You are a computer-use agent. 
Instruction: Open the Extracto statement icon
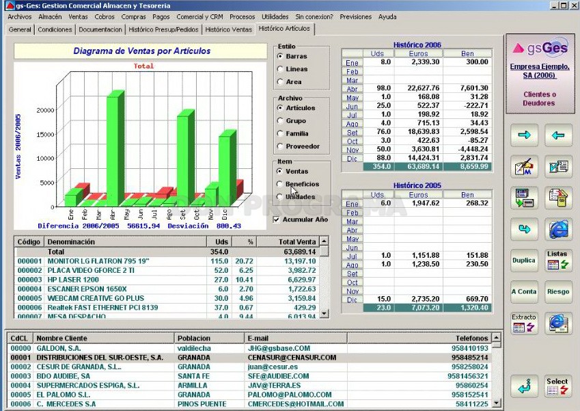[x=524, y=323]
